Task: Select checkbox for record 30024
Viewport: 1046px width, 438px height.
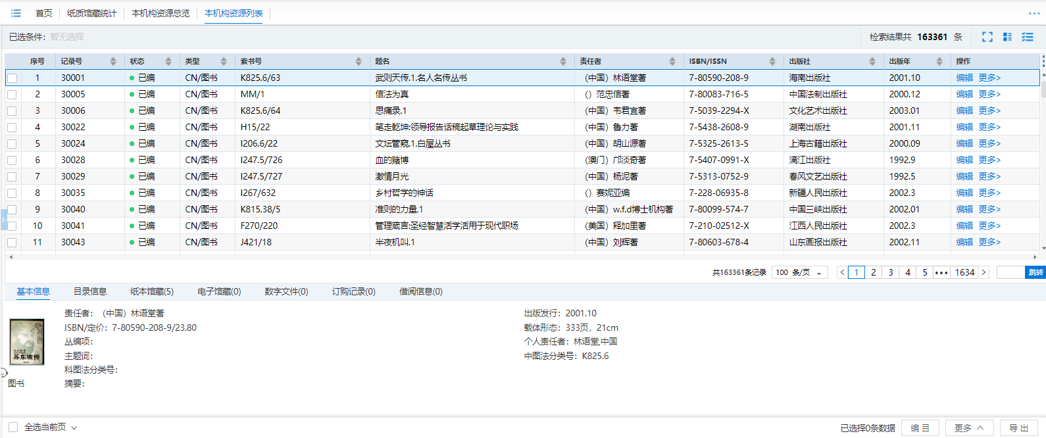Action: point(12,143)
